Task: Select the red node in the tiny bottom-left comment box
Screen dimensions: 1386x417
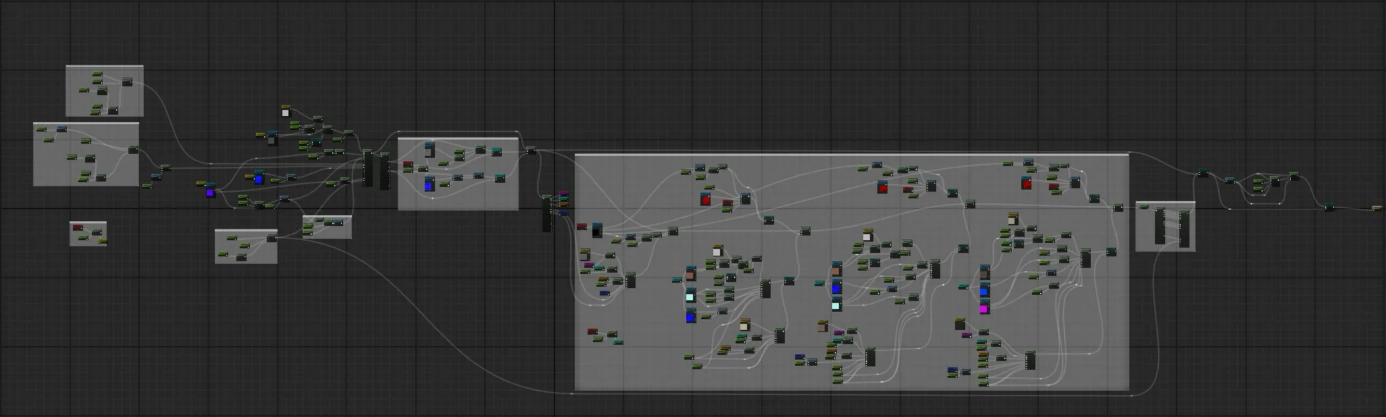Action: [x=78, y=227]
